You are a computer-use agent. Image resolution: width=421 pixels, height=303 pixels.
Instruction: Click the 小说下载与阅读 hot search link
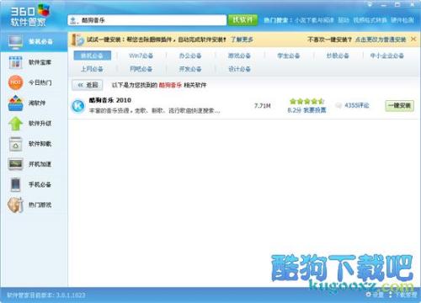click(x=314, y=20)
